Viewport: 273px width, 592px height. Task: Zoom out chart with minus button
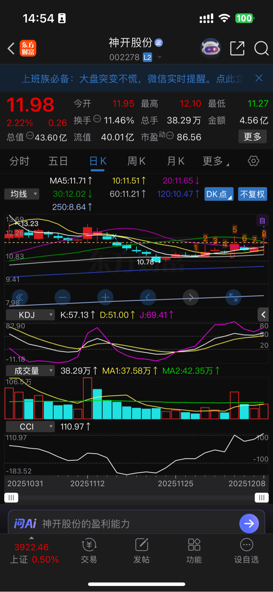[x=63, y=297]
